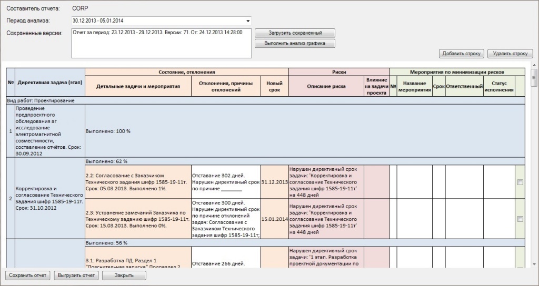Select the 'Выполнено: 62 %' row

pos(305,161)
